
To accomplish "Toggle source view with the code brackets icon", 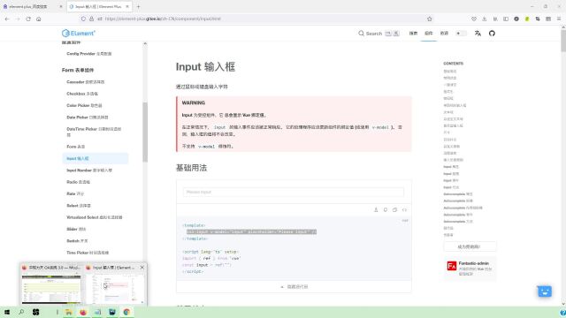I will tap(404, 210).
